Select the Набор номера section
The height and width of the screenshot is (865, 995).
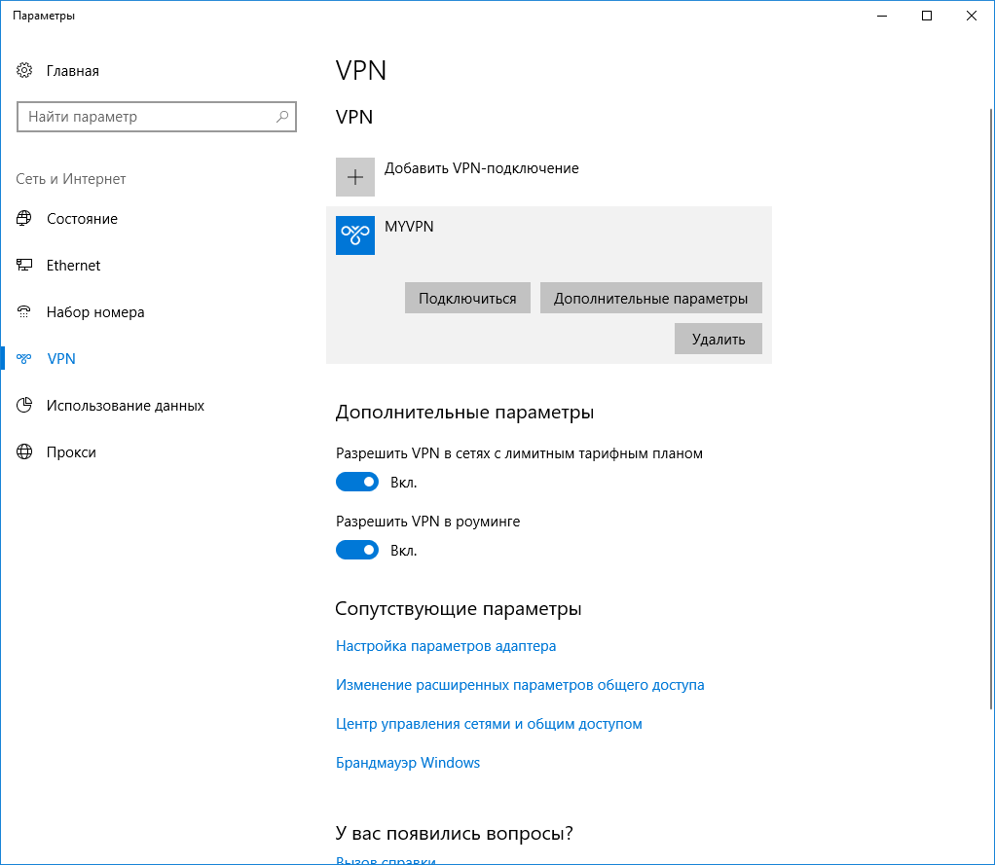[x=95, y=312]
